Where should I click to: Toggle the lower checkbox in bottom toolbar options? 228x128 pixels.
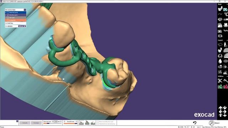click(98, 124)
